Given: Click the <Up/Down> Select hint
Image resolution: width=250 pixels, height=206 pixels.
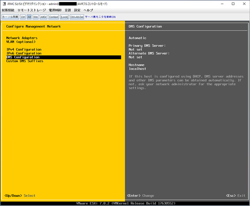Looking at the screenshot, I should 20,196.
